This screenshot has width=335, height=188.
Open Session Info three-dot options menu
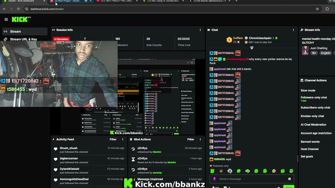point(200,30)
